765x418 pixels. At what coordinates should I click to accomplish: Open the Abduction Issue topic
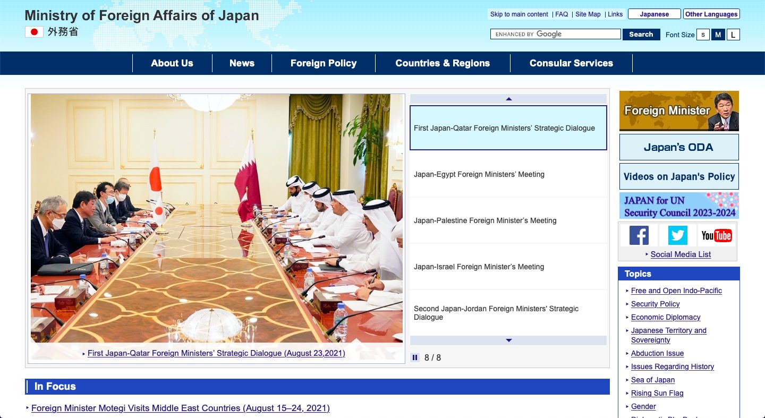tap(657, 353)
